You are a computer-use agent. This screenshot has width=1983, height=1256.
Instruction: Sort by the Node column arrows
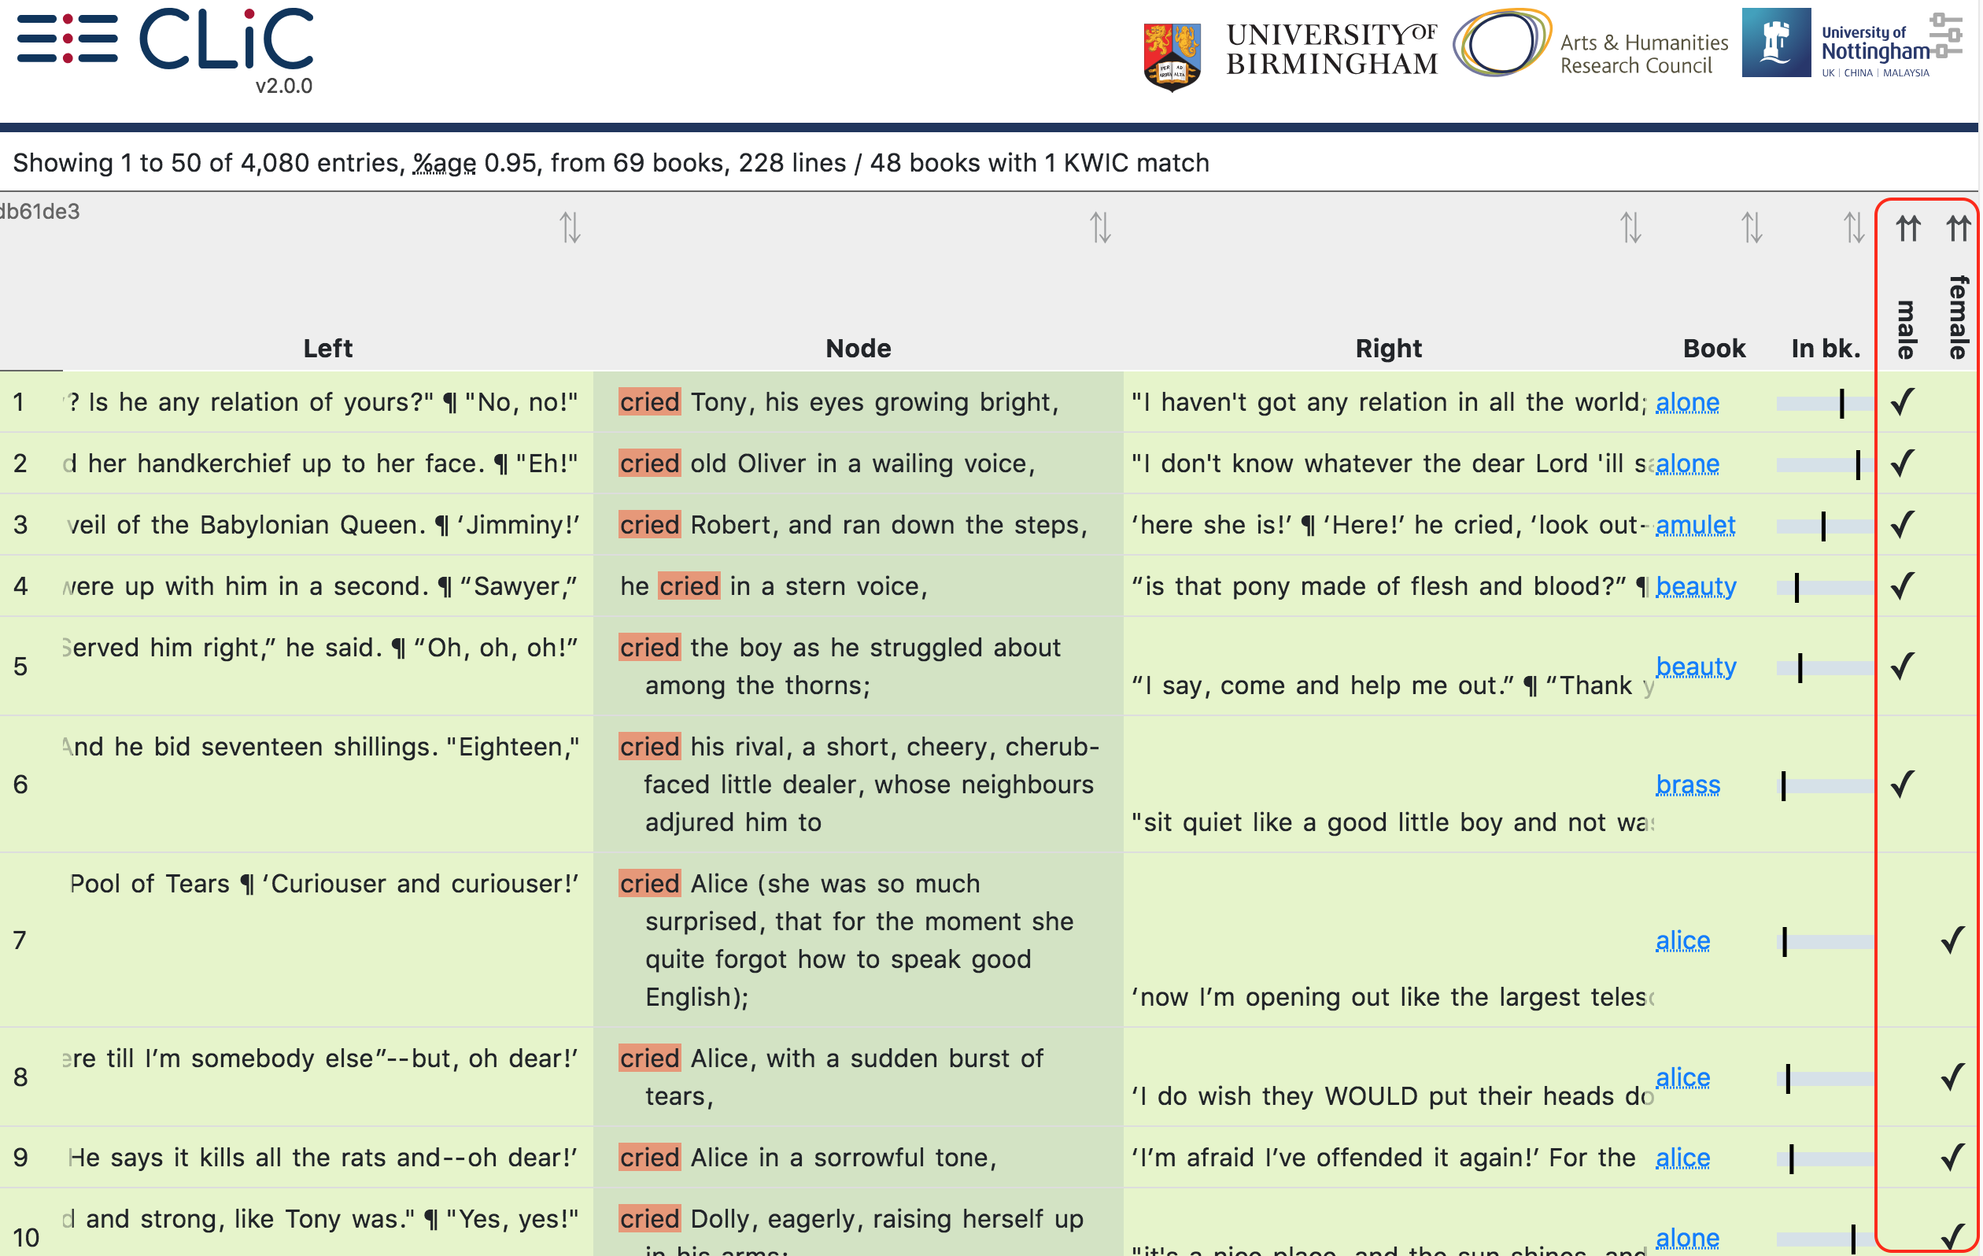point(1100,227)
